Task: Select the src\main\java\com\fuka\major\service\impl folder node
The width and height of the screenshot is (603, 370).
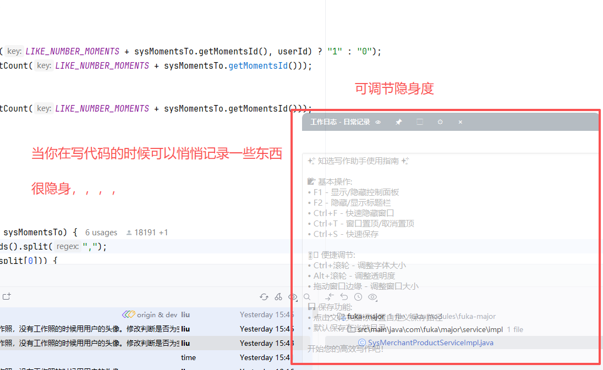Action: point(430,329)
